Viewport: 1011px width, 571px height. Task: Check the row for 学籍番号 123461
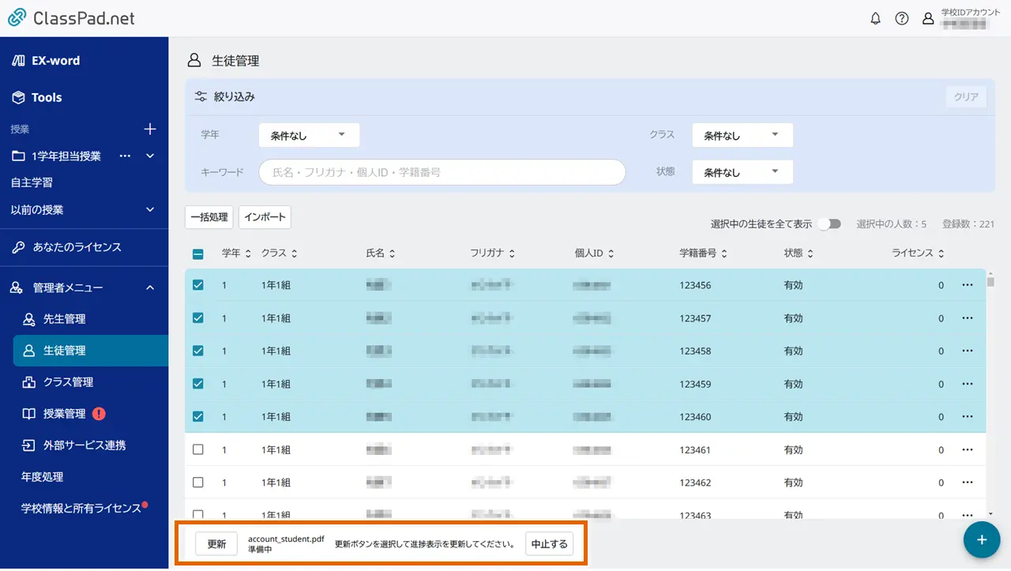198,449
